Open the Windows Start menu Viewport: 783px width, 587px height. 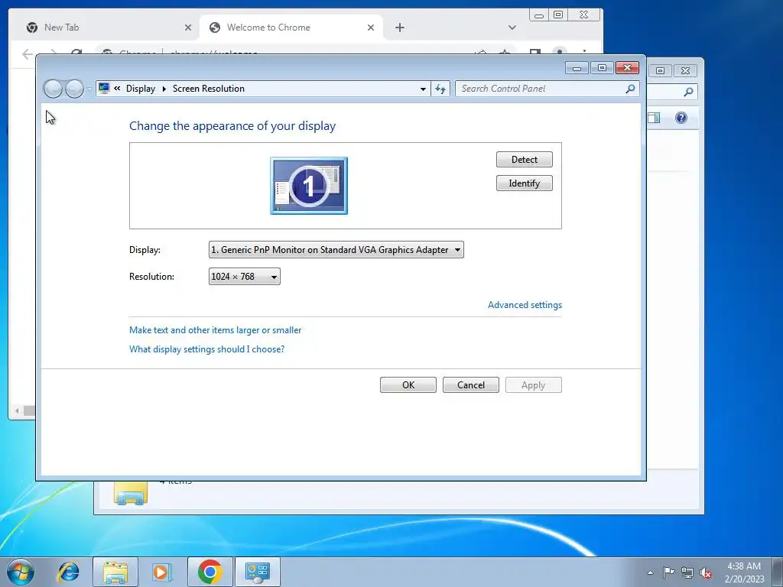coord(21,572)
